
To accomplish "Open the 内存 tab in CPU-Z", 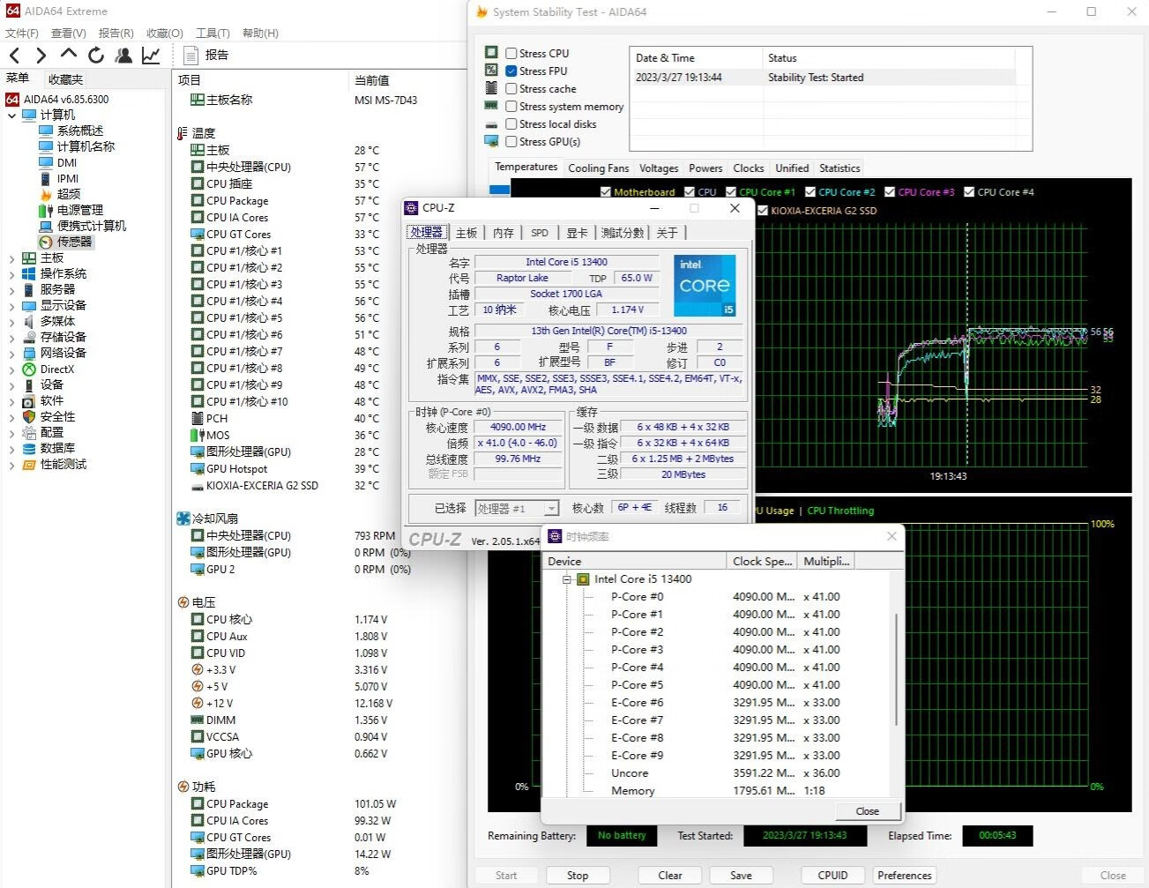I will point(503,233).
